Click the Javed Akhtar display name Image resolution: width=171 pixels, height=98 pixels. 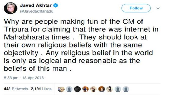pyautogui.click(x=36, y=5)
